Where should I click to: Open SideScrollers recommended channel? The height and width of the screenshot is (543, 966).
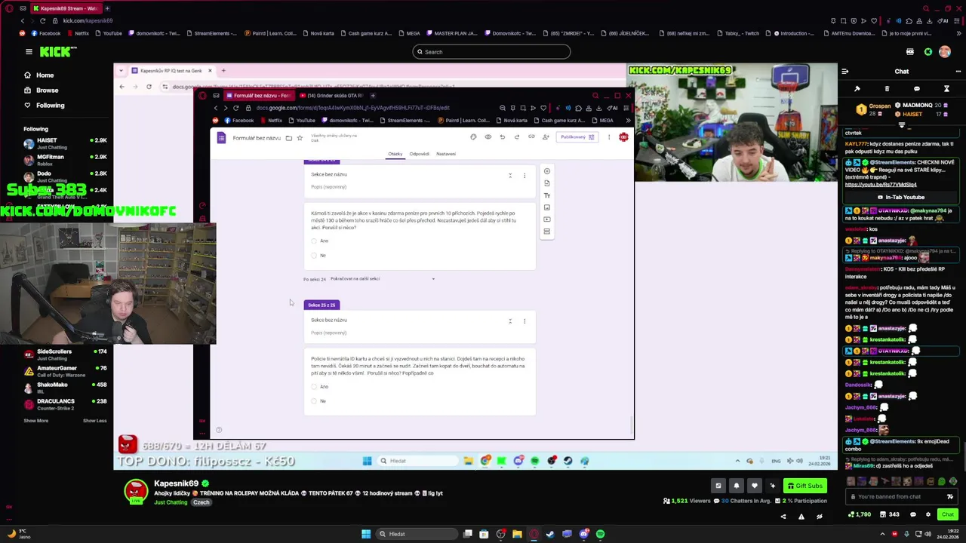[66, 354]
